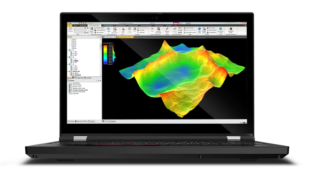Open the Managers tool in Setup group
The width and height of the screenshot is (321, 180).
click(x=70, y=30)
